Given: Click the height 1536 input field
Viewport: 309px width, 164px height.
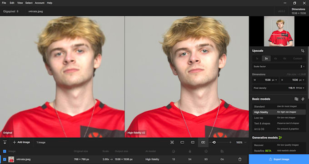Looking at the screenshot, I should [x=293, y=80].
